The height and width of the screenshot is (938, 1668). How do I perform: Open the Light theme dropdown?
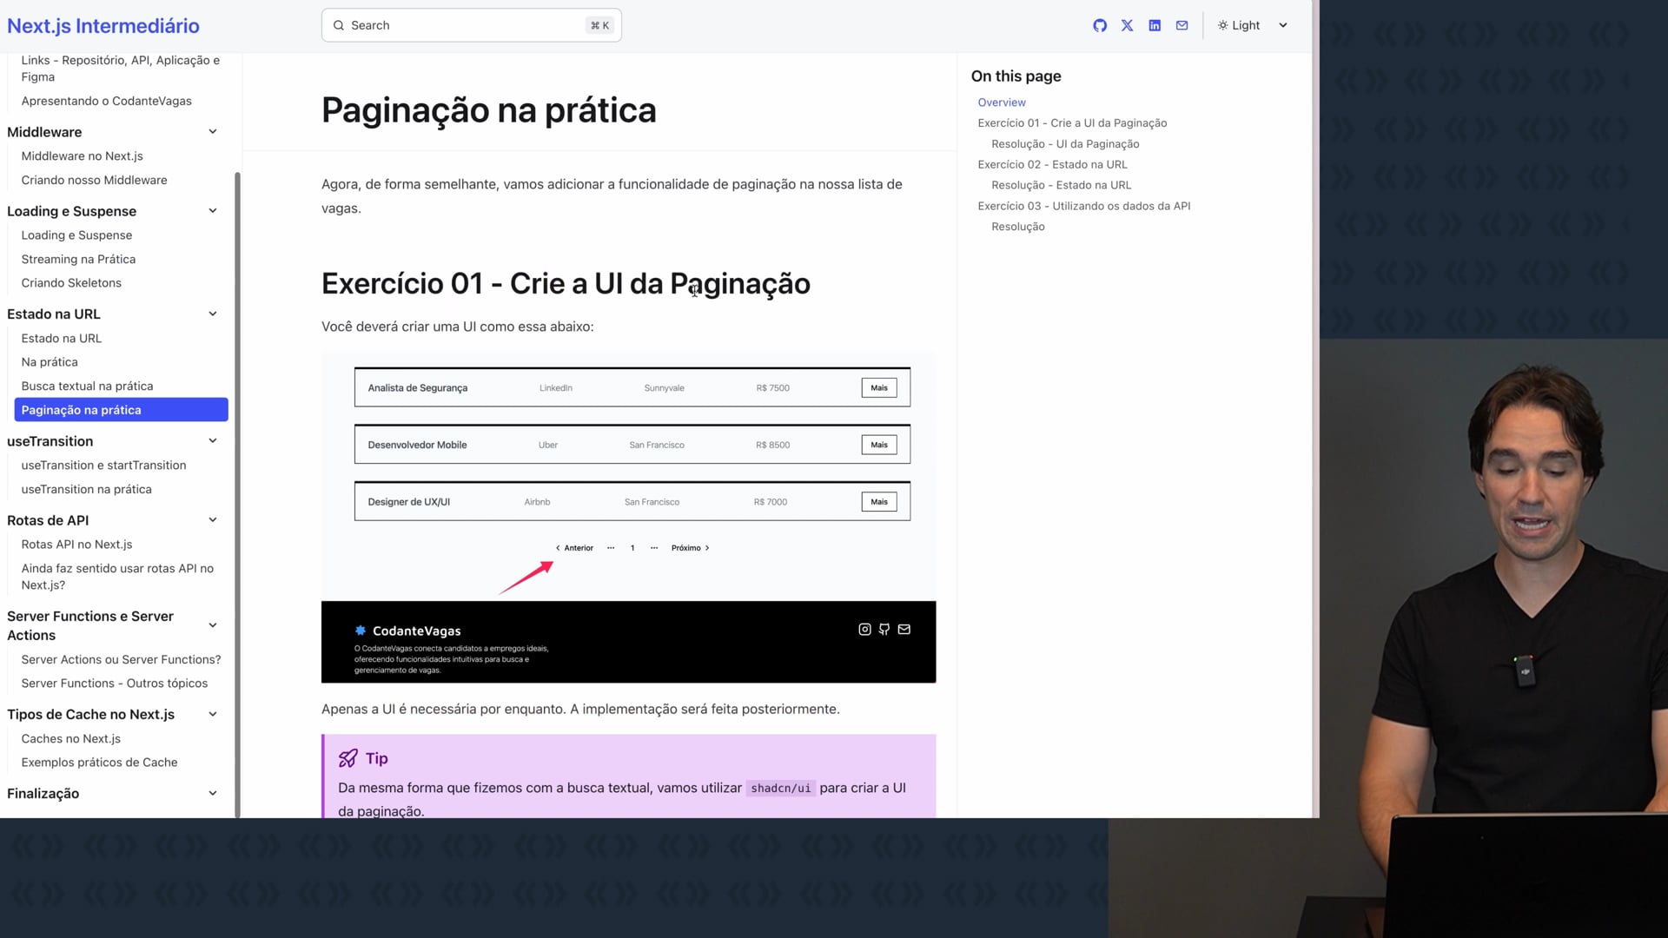[1252, 25]
